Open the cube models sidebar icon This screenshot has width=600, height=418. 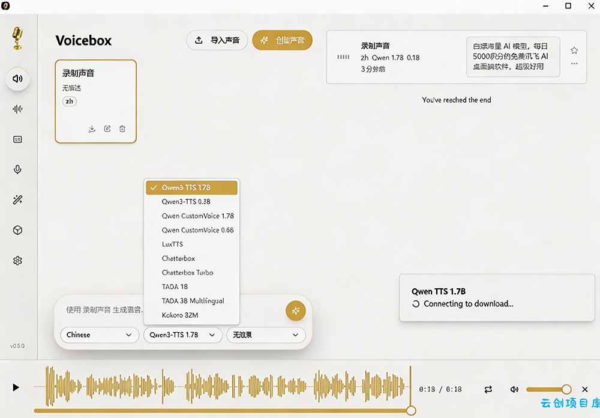tap(17, 230)
